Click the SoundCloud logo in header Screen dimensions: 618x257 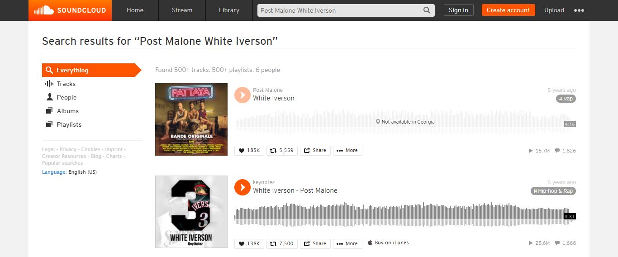[70, 10]
